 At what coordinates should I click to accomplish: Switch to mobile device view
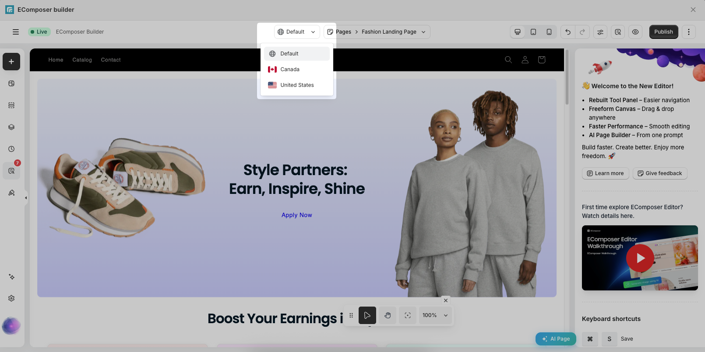[x=549, y=32]
